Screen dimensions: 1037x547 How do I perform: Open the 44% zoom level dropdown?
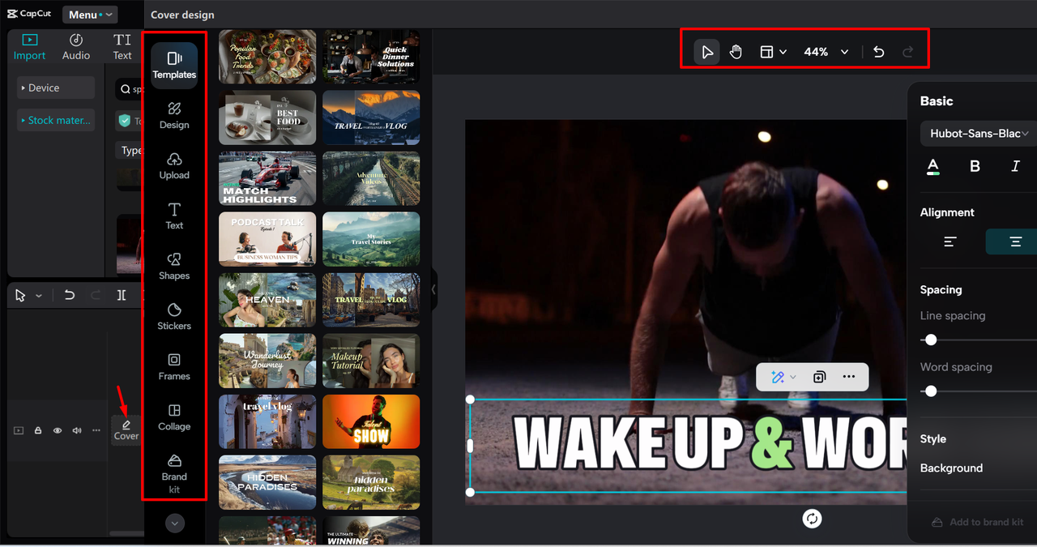point(826,52)
